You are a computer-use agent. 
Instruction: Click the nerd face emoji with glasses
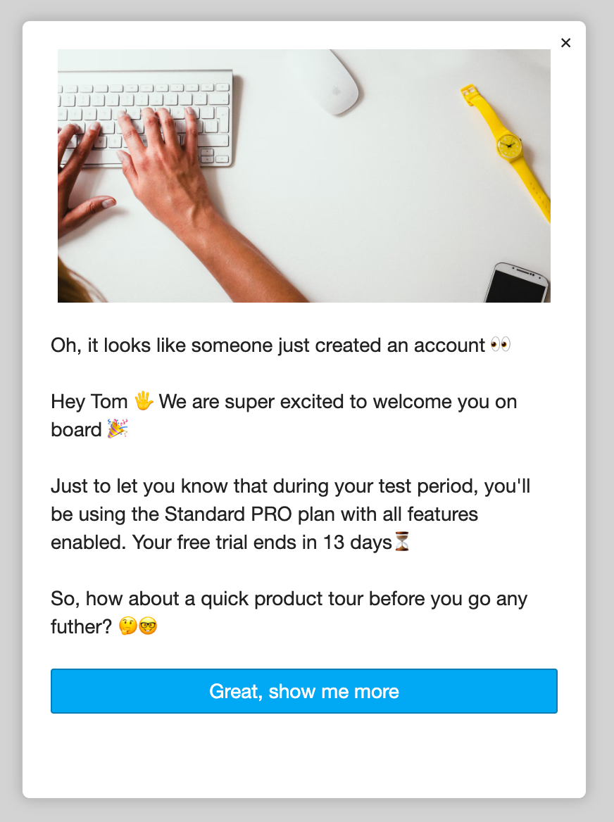pyautogui.click(x=148, y=626)
